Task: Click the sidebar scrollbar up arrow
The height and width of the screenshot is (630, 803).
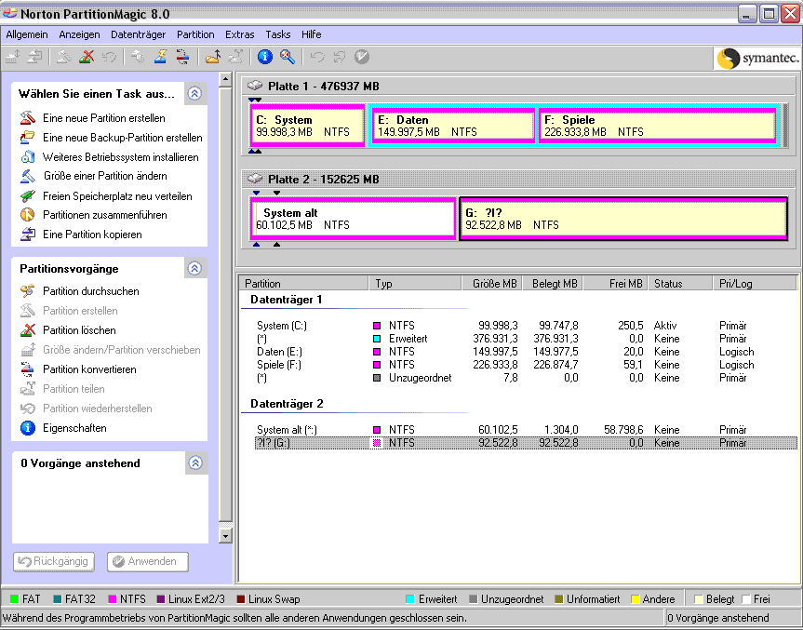Action: pyautogui.click(x=225, y=79)
